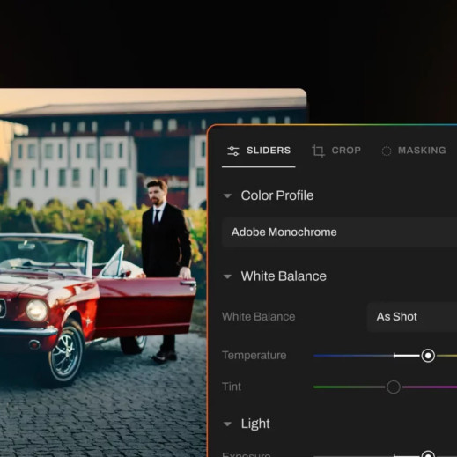Click the Tint label
Viewport: 457px width, 457px height.
pos(232,387)
